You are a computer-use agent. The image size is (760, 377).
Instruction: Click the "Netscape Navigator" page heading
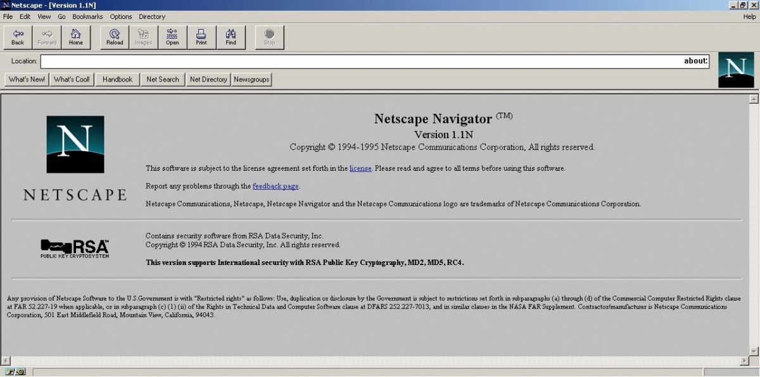pyautogui.click(x=433, y=119)
